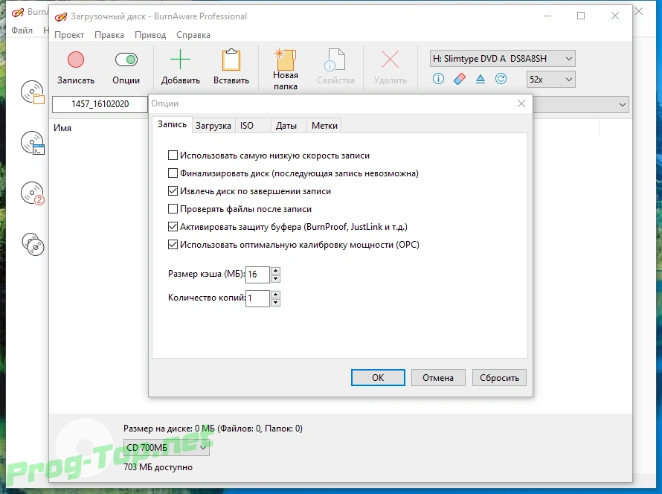Click the Имя column header

[x=62, y=128]
